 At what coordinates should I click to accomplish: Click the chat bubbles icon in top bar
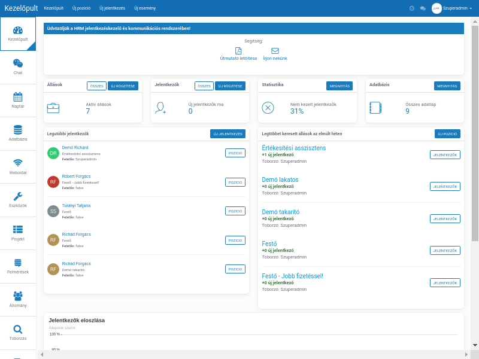click(x=423, y=8)
